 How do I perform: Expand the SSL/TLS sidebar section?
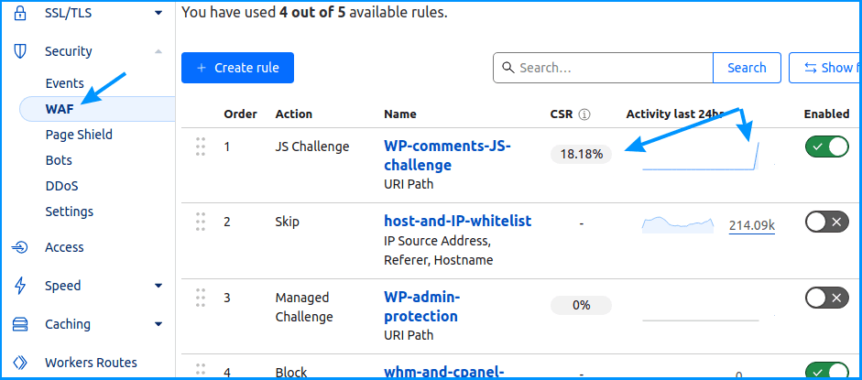tap(158, 13)
